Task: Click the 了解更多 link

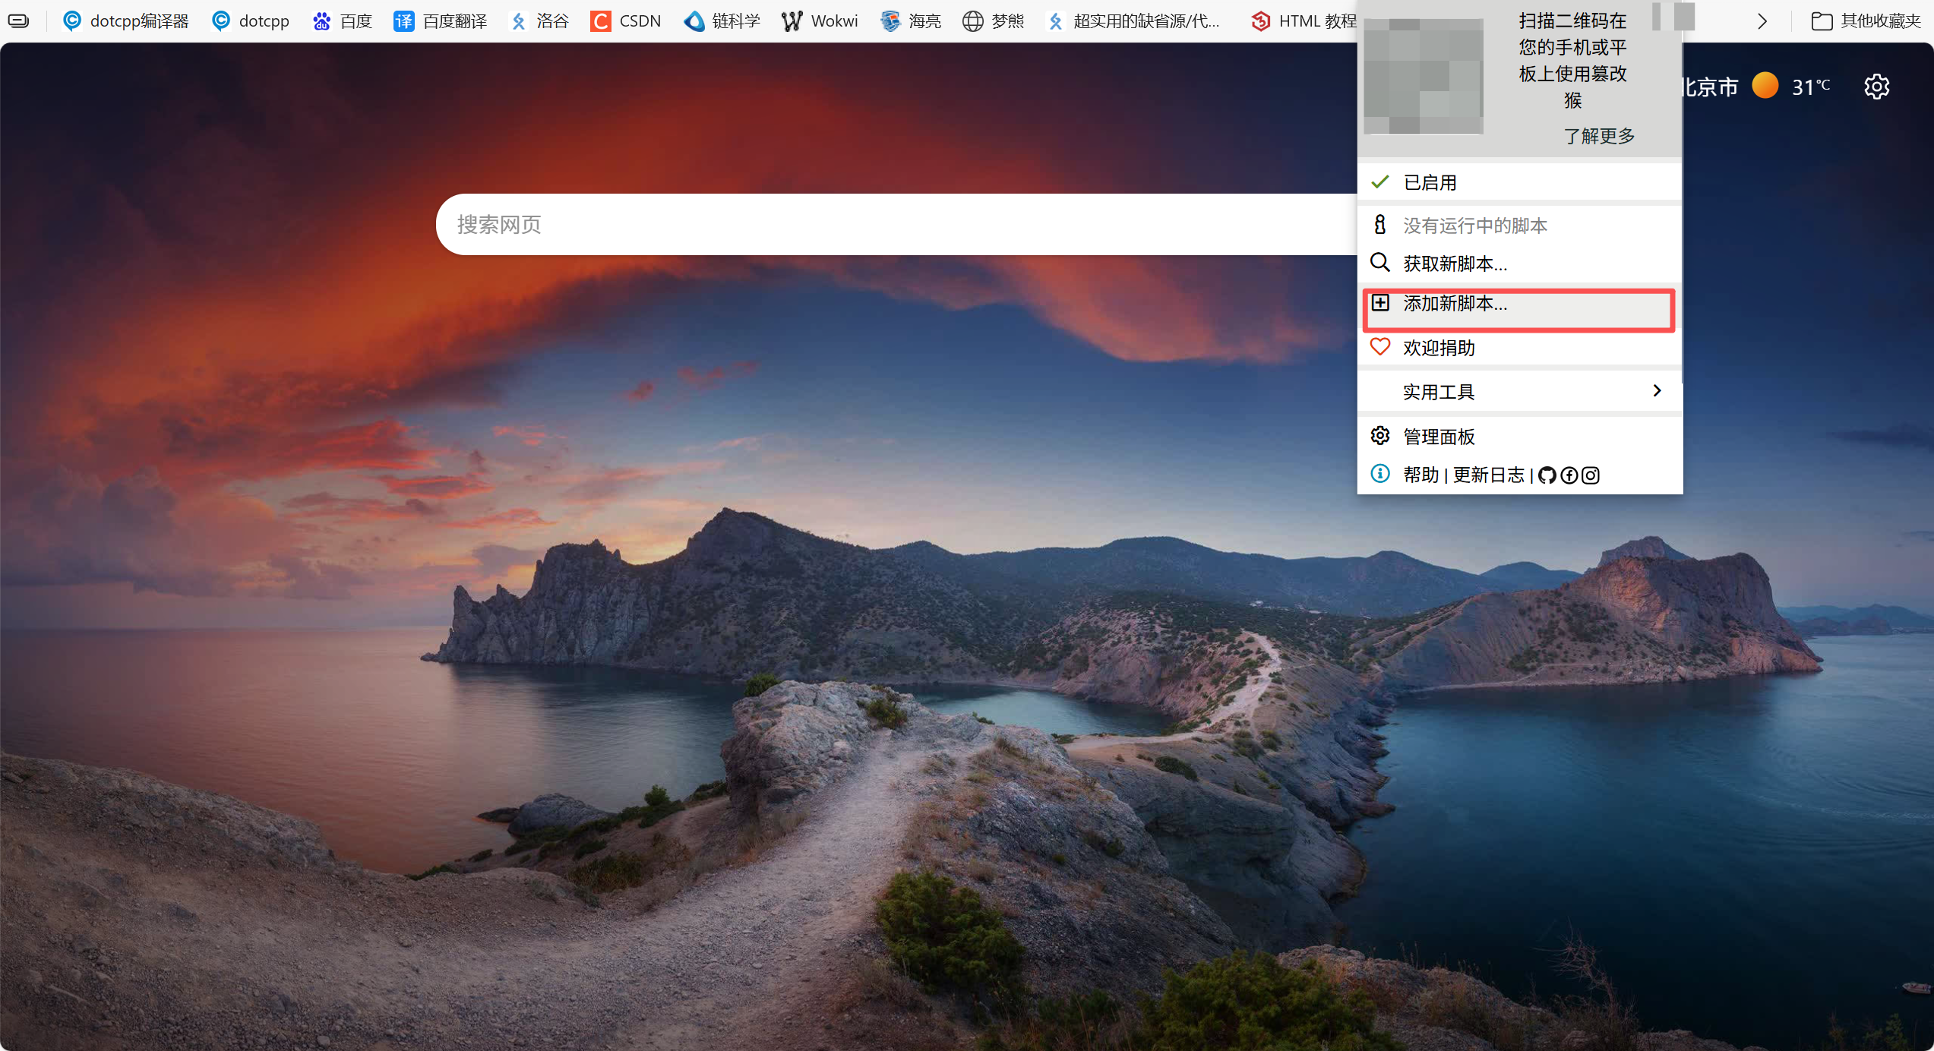Action: 1599,136
